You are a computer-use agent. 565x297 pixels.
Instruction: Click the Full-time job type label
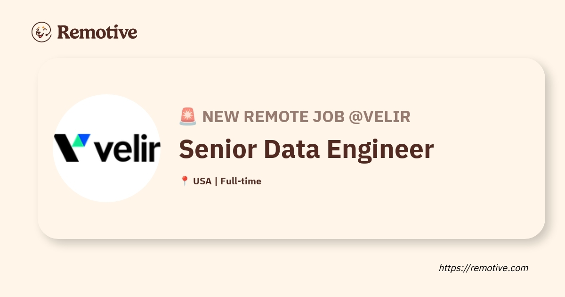[241, 181]
